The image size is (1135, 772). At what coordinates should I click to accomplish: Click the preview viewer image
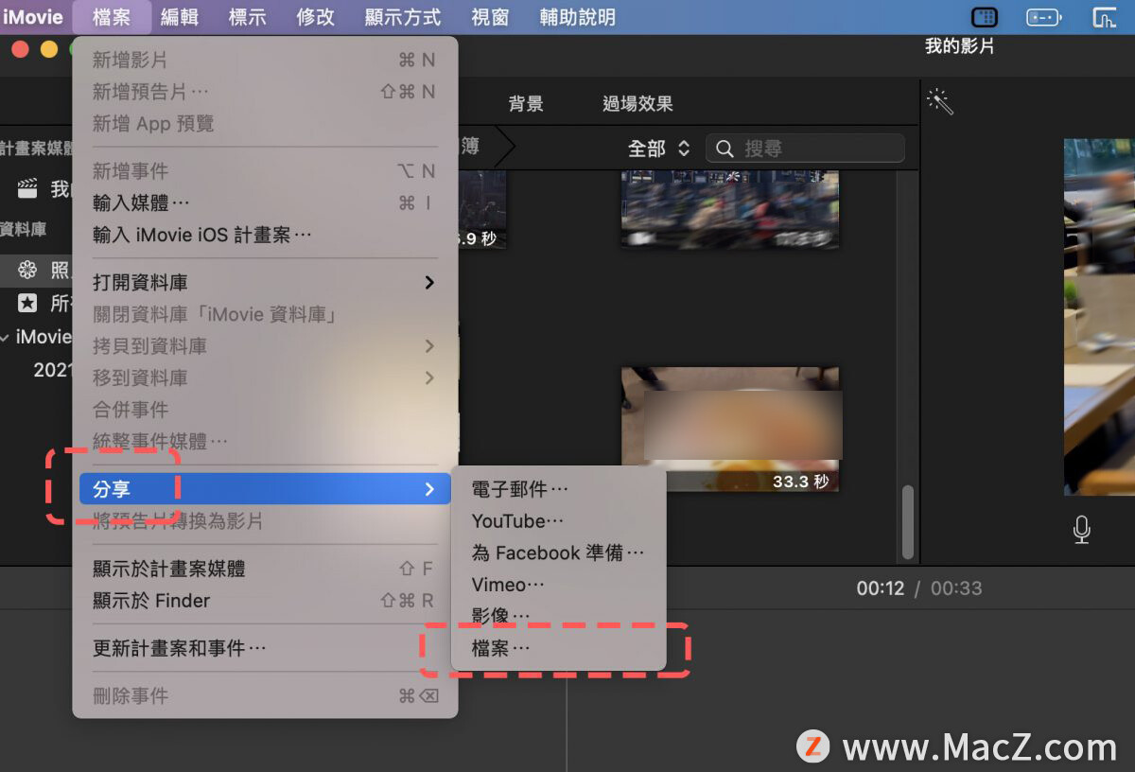1099,317
